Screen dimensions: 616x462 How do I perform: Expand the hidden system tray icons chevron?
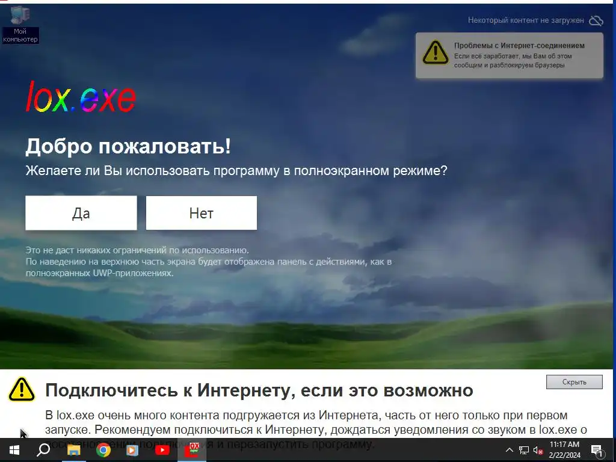[509, 450]
